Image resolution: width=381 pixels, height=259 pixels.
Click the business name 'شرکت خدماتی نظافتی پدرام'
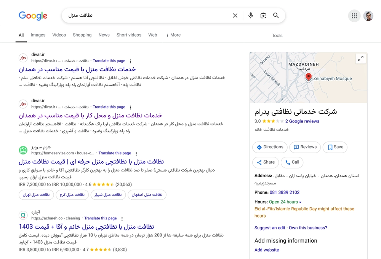pyautogui.click(x=296, y=111)
